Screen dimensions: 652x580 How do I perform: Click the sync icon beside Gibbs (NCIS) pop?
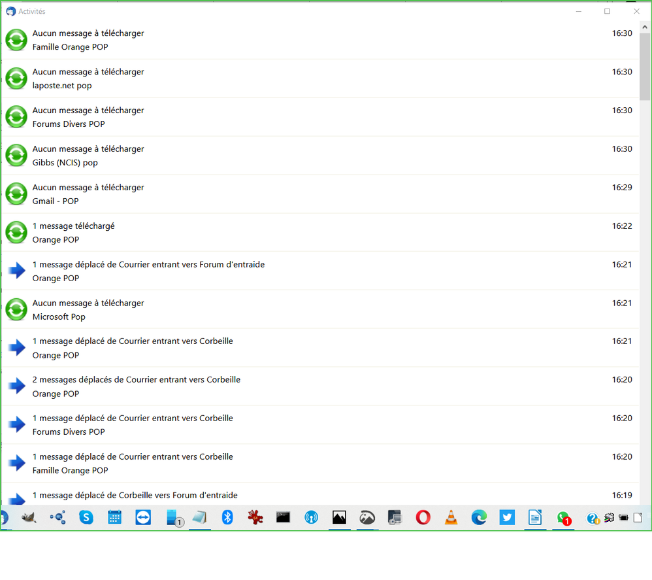pyautogui.click(x=16, y=156)
